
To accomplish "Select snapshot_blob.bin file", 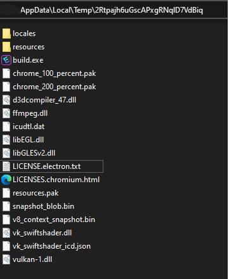I will pos(43,206).
